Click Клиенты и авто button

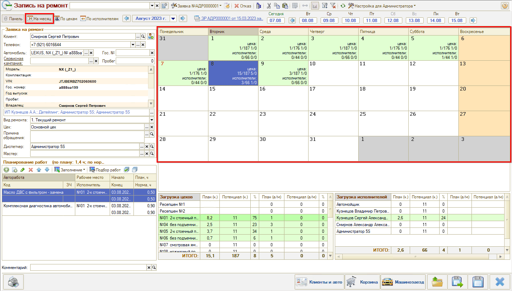320,282
